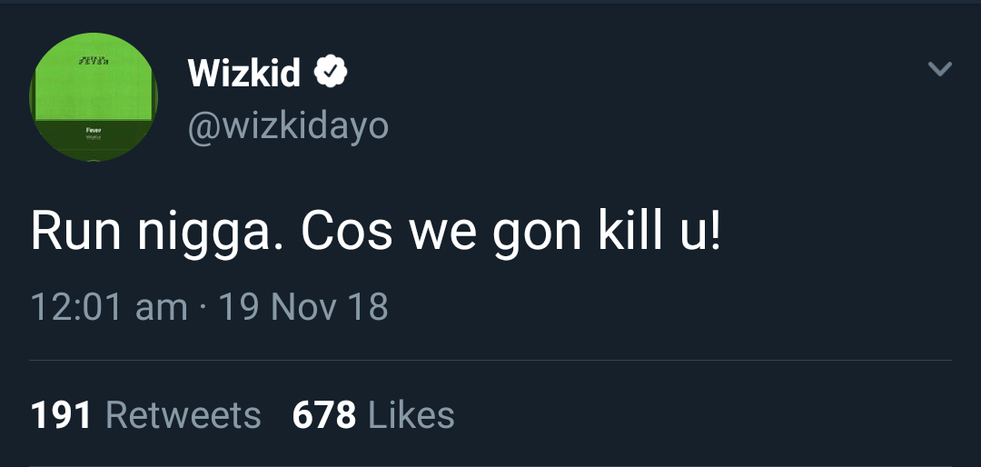Click the divider line above the stats
The width and height of the screenshot is (981, 467).
click(490, 360)
